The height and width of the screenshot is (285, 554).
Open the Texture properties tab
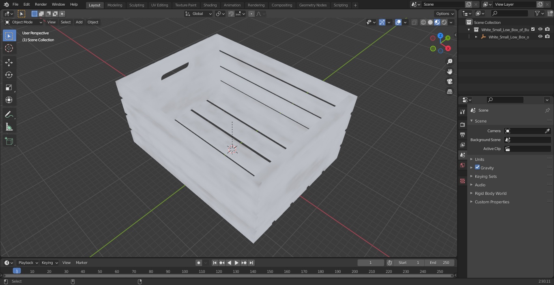pos(462,181)
